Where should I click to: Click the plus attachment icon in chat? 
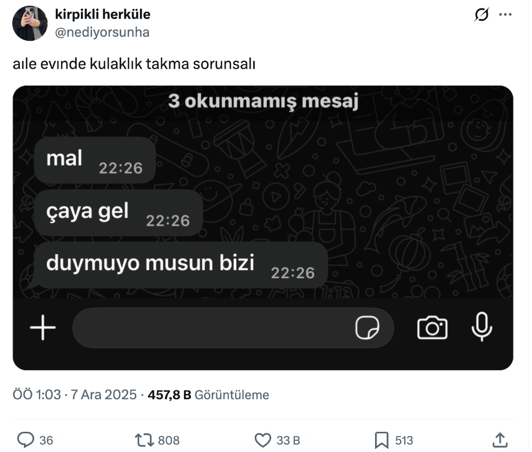[x=43, y=328]
